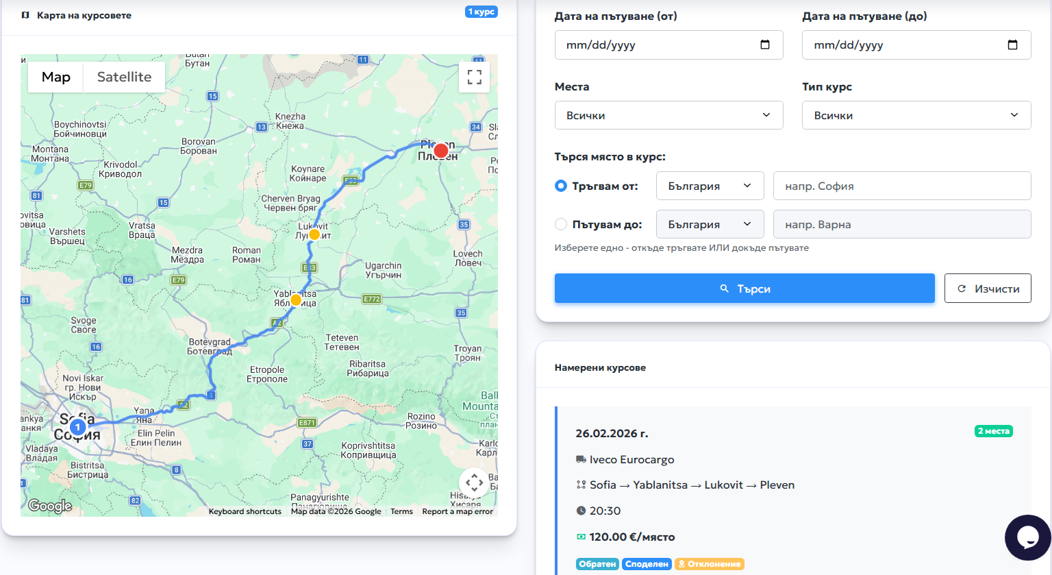Click the clock icon beside 20:30
Image resolution: width=1052 pixels, height=575 pixels.
tap(581, 511)
